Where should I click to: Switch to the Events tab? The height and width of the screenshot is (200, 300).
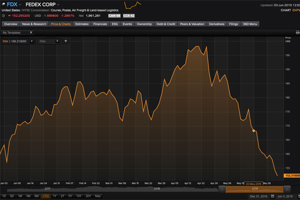click(x=127, y=24)
